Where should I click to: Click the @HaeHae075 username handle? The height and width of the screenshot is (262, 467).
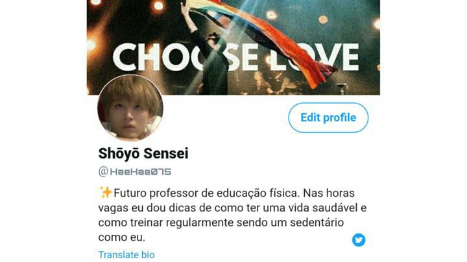coord(135,171)
